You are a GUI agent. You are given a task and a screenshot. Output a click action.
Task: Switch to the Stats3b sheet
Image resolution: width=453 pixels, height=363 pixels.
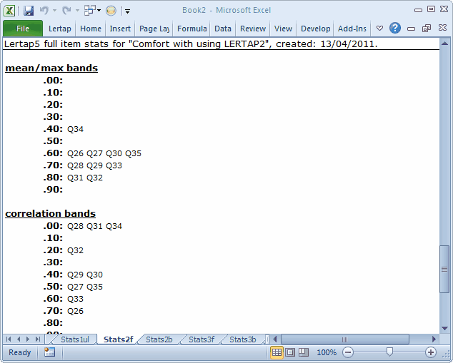tap(243, 339)
